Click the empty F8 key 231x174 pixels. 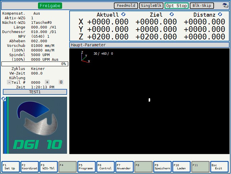click(x=143, y=167)
